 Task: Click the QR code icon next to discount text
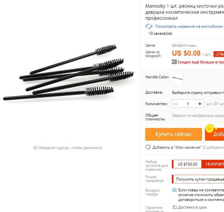point(174,62)
